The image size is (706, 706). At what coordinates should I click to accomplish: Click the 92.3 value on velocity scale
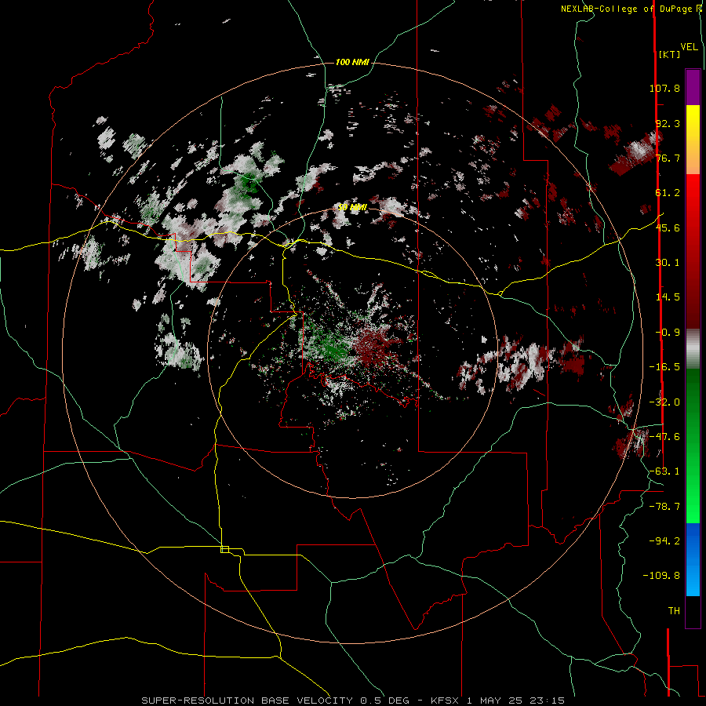click(x=668, y=123)
